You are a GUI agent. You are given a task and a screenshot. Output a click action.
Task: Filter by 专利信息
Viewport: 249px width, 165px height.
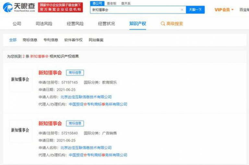tap(51, 40)
